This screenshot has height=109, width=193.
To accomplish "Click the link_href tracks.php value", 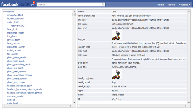I will tap(140, 20).
